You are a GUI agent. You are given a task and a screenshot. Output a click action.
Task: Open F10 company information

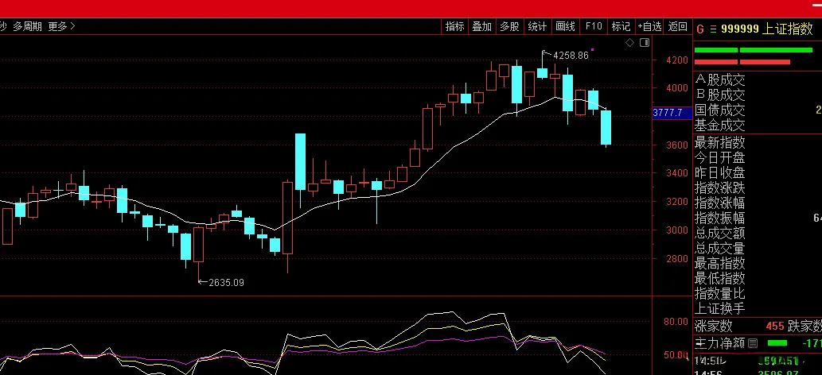[x=594, y=26]
